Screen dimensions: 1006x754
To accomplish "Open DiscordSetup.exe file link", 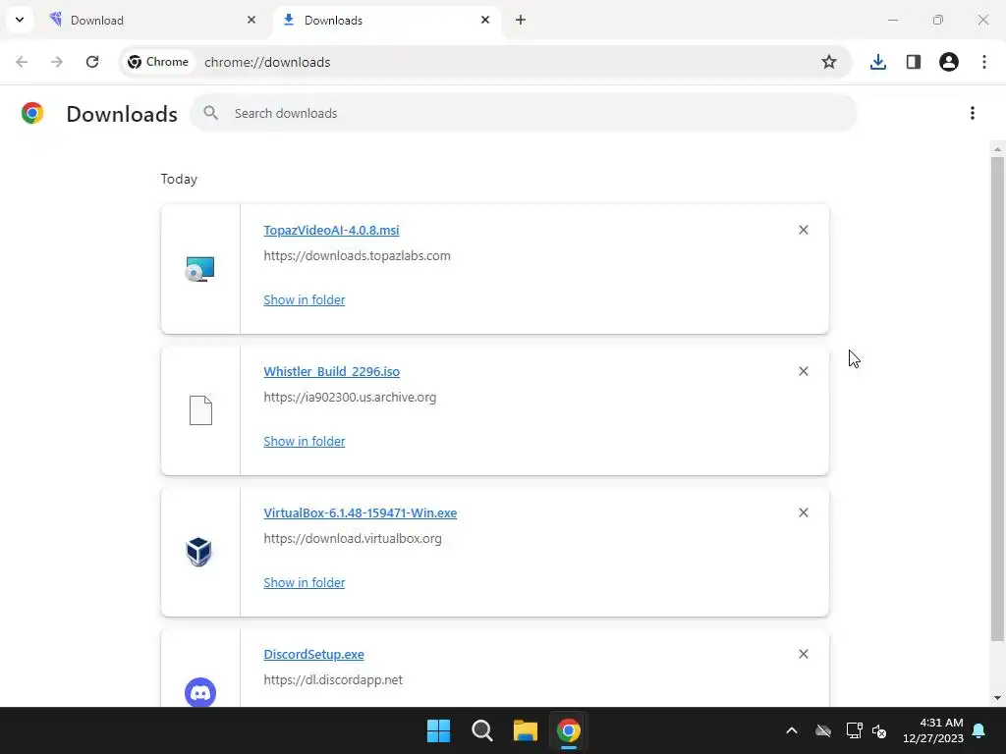I will point(313,655).
